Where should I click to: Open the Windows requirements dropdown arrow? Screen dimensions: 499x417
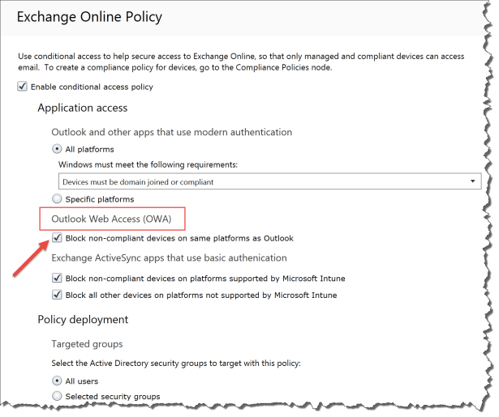coord(473,181)
